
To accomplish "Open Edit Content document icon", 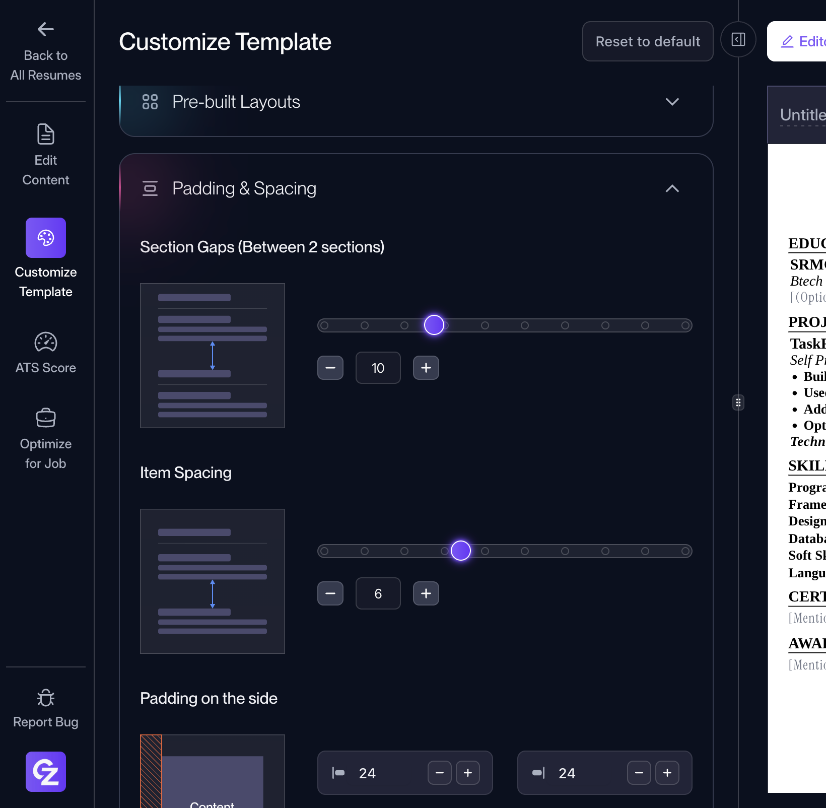I will pos(46,134).
